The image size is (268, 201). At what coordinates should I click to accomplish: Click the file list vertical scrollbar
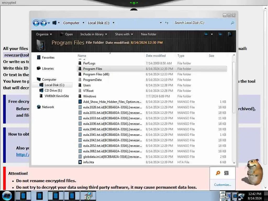coord(234,87)
